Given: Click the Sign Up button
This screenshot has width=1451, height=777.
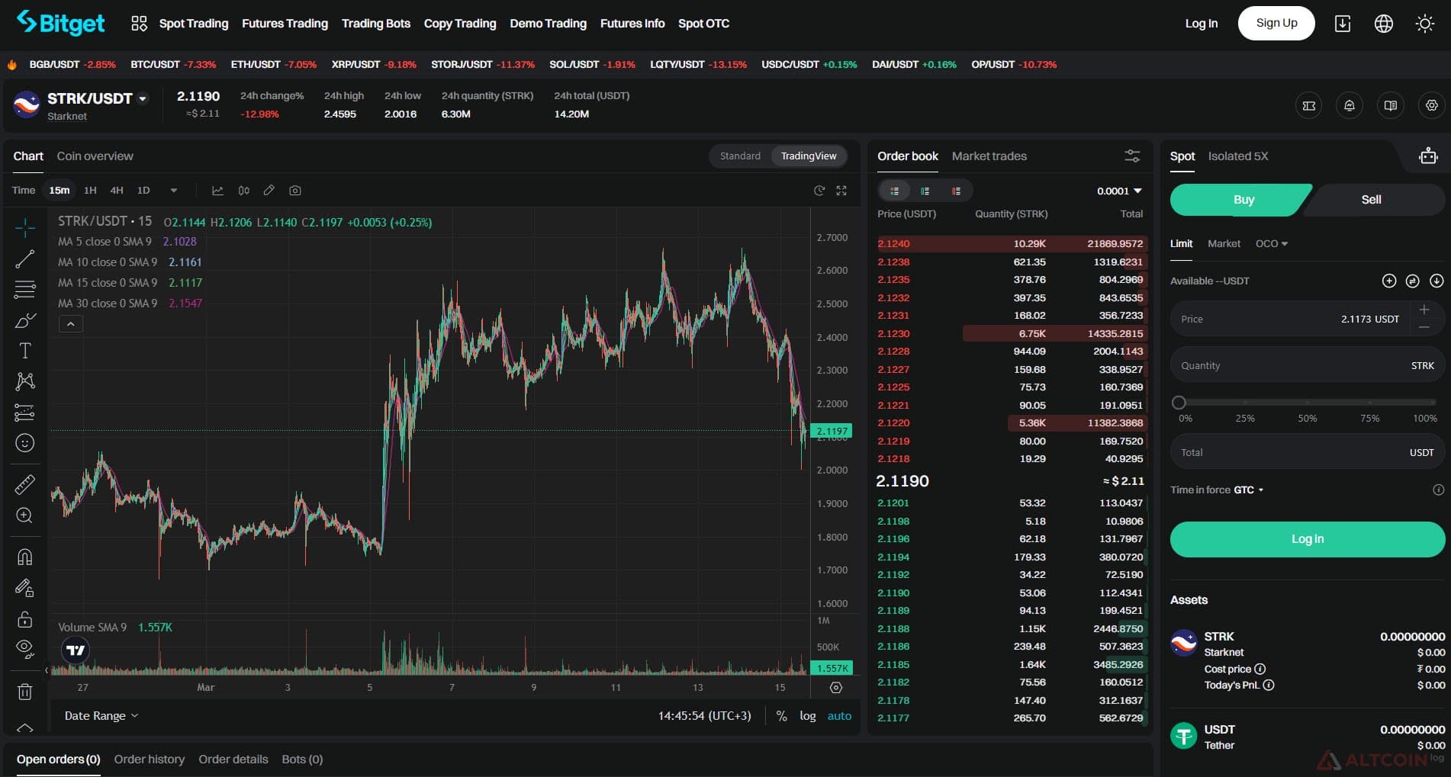Looking at the screenshot, I should click(1276, 23).
